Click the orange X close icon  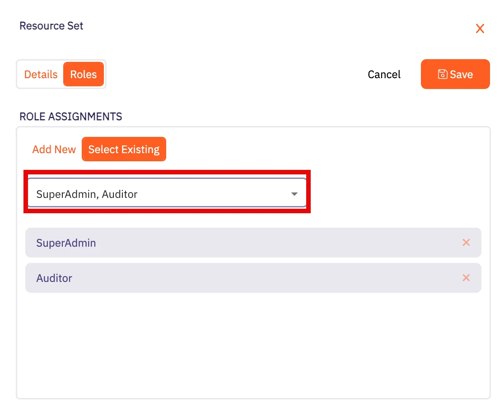(x=480, y=28)
